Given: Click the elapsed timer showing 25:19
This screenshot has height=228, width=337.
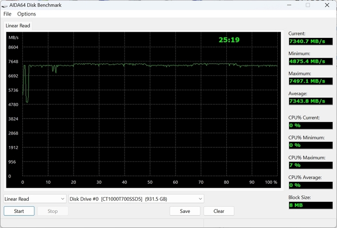Looking at the screenshot, I should click(229, 40).
